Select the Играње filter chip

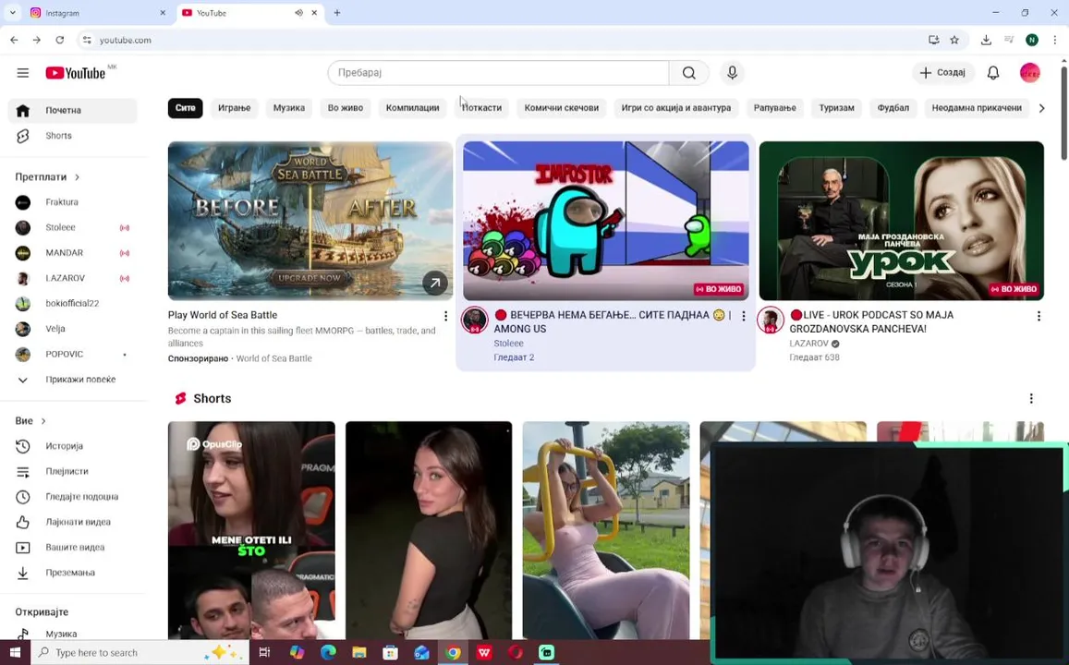point(235,108)
